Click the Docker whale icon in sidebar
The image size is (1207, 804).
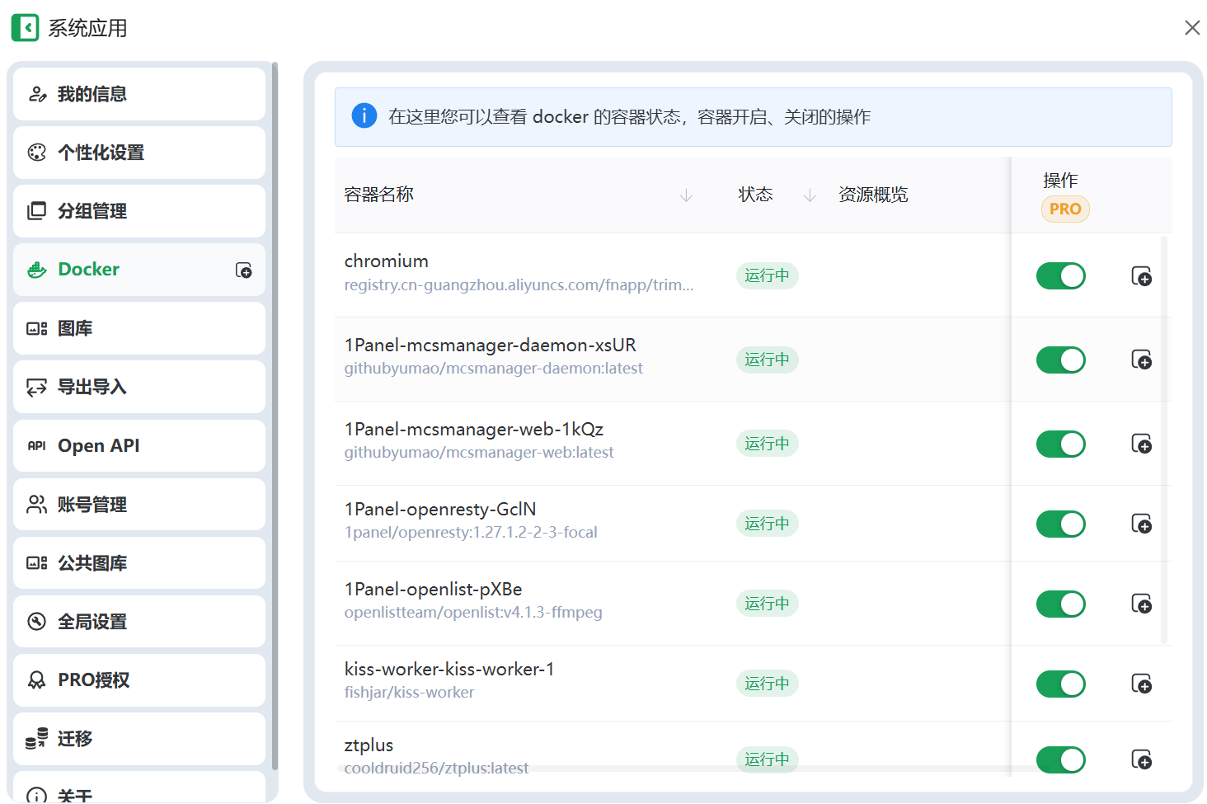click(37, 270)
